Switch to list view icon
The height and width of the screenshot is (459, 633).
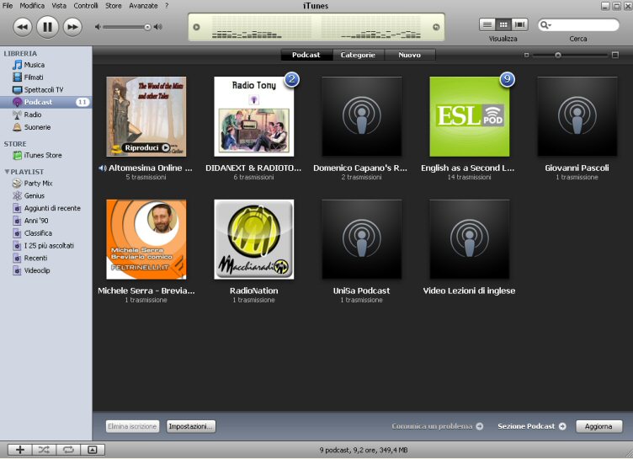click(x=487, y=24)
